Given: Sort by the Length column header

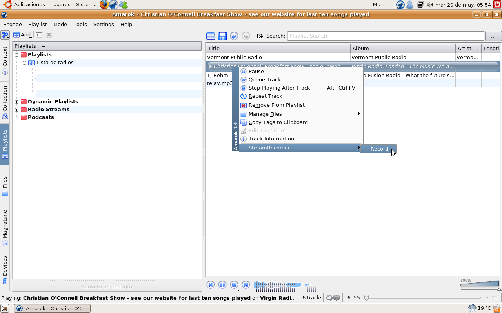Looking at the screenshot, I should pos(491,48).
